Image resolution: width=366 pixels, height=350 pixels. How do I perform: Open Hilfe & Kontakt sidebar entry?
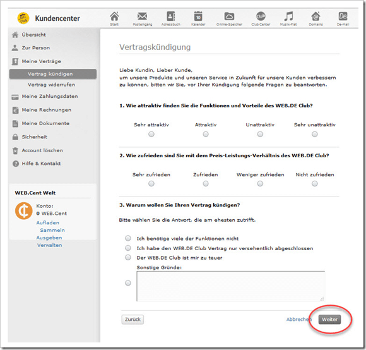[x=41, y=164]
